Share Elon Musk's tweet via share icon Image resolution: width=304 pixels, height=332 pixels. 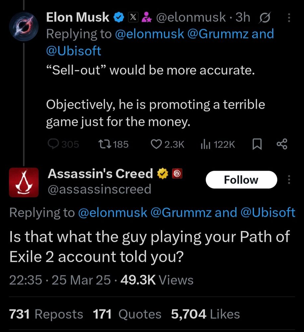pyautogui.click(x=282, y=144)
